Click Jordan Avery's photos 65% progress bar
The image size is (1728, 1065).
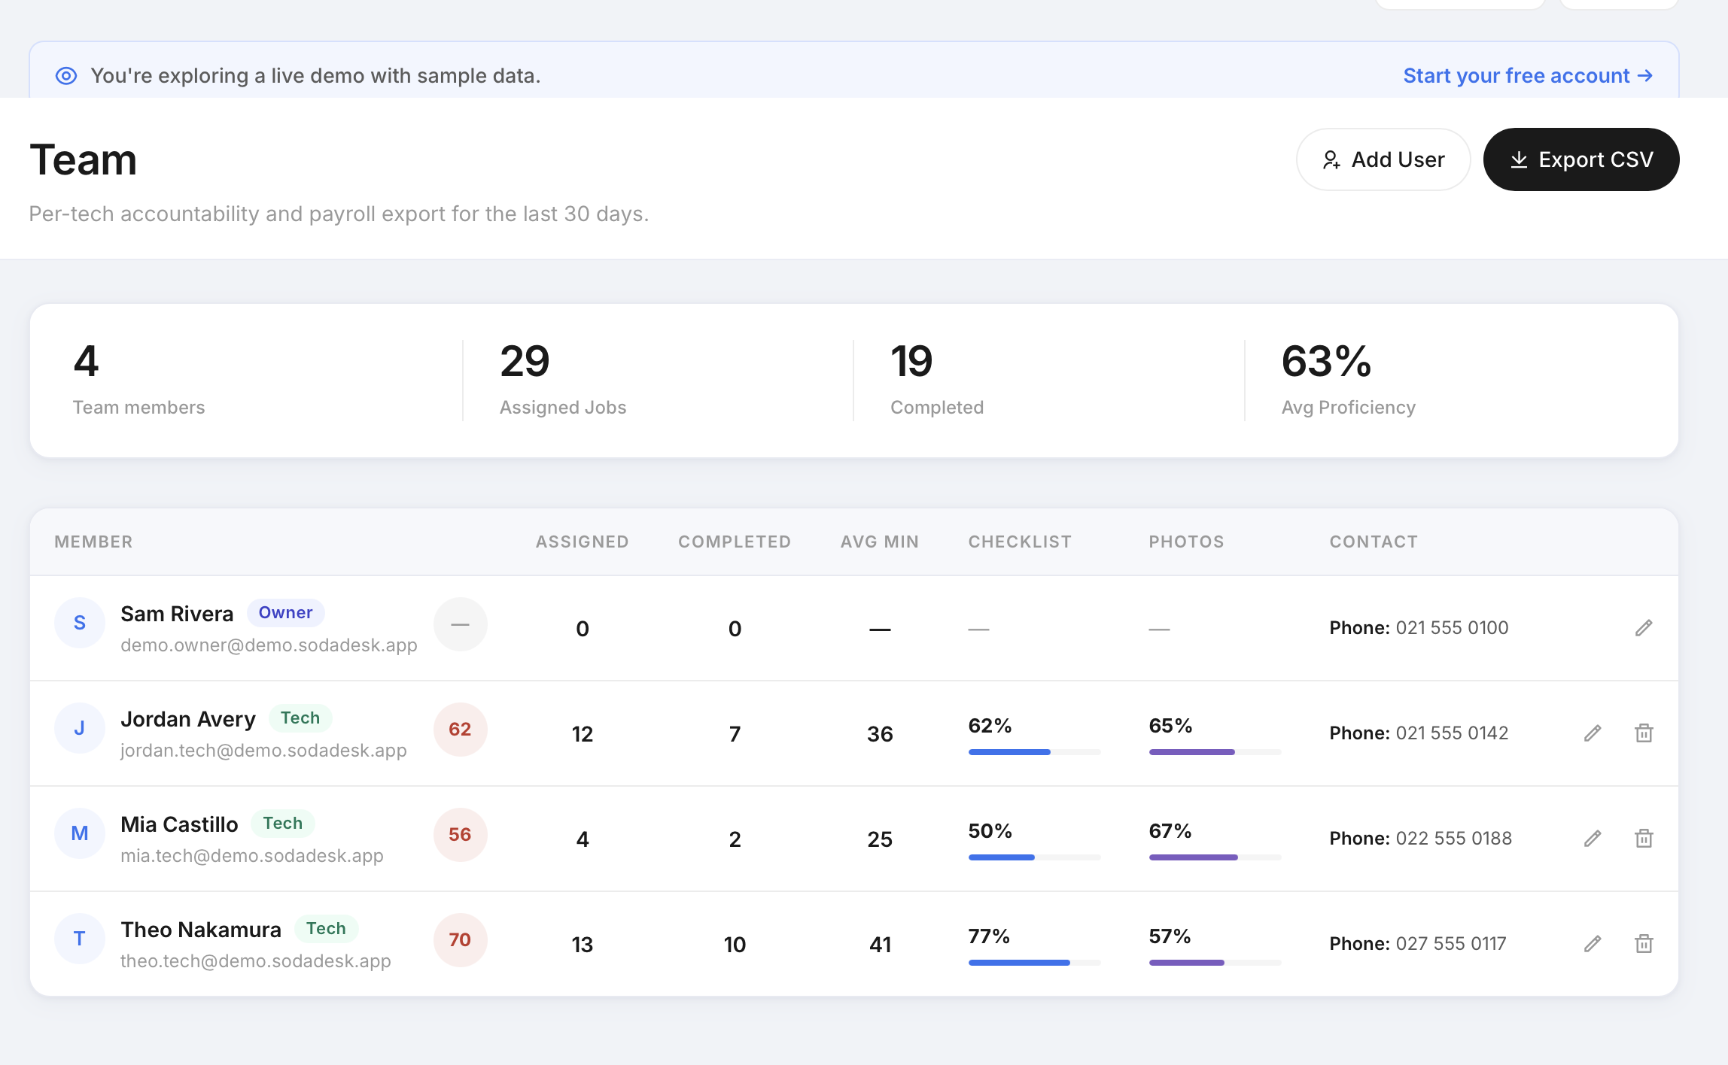point(1215,752)
